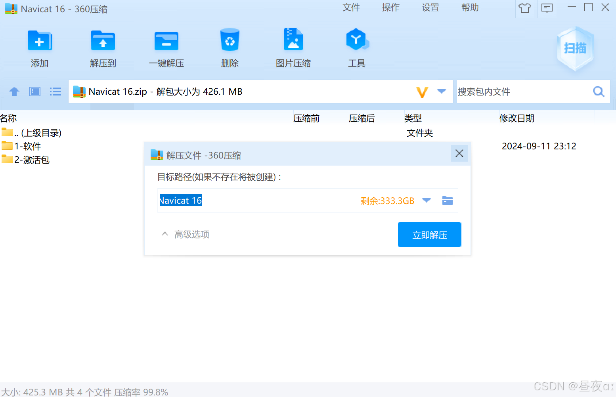This screenshot has width=616, height=397.
Task: Click the 立即解压 extract now button
Action: click(430, 235)
